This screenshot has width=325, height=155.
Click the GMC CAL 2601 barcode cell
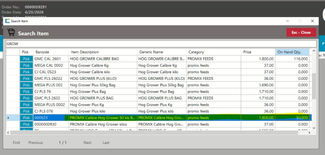click(x=51, y=59)
